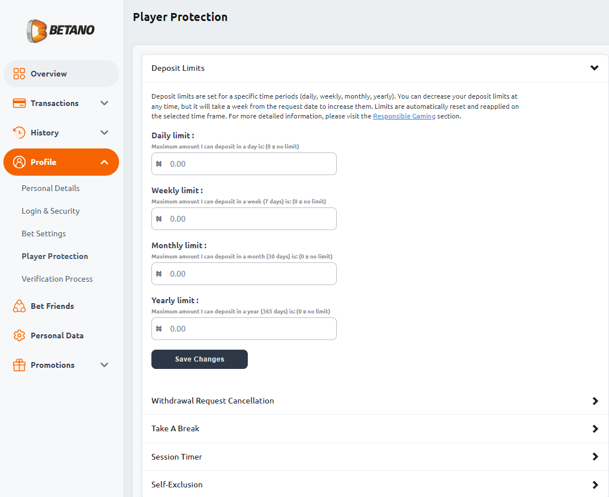This screenshot has width=609, height=497.
Task: Focus the Yearly limit amount field
Action: [244, 329]
